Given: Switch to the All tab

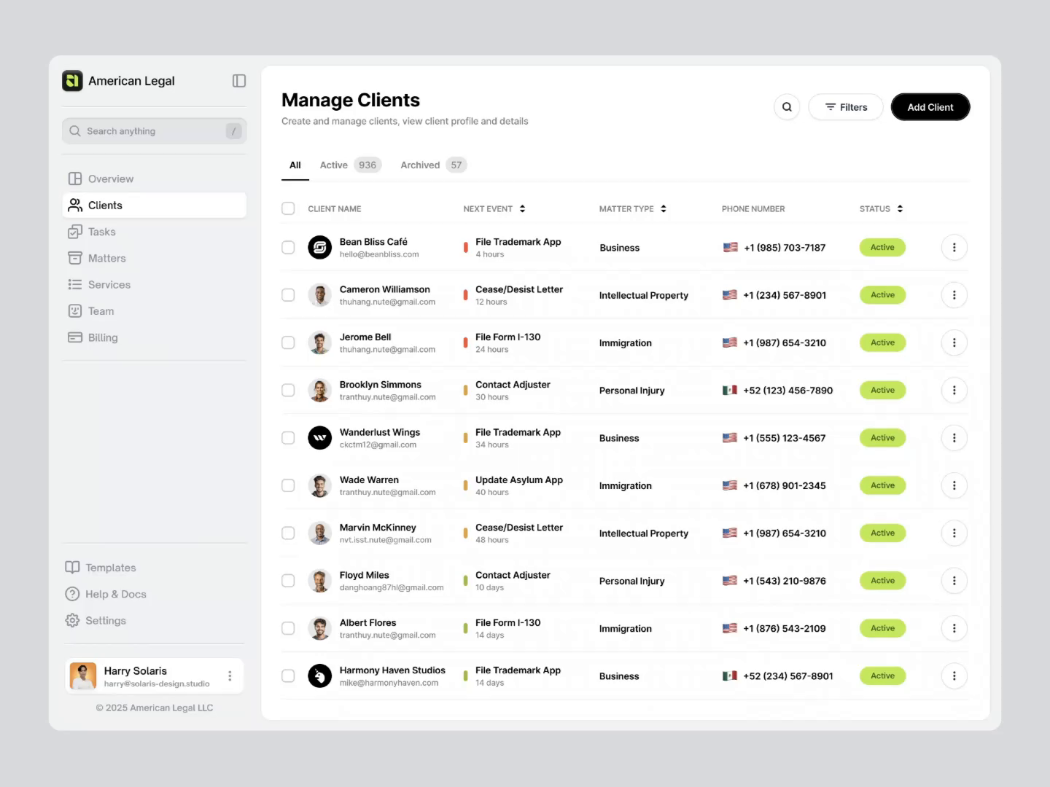Looking at the screenshot, I should point(295,165).
